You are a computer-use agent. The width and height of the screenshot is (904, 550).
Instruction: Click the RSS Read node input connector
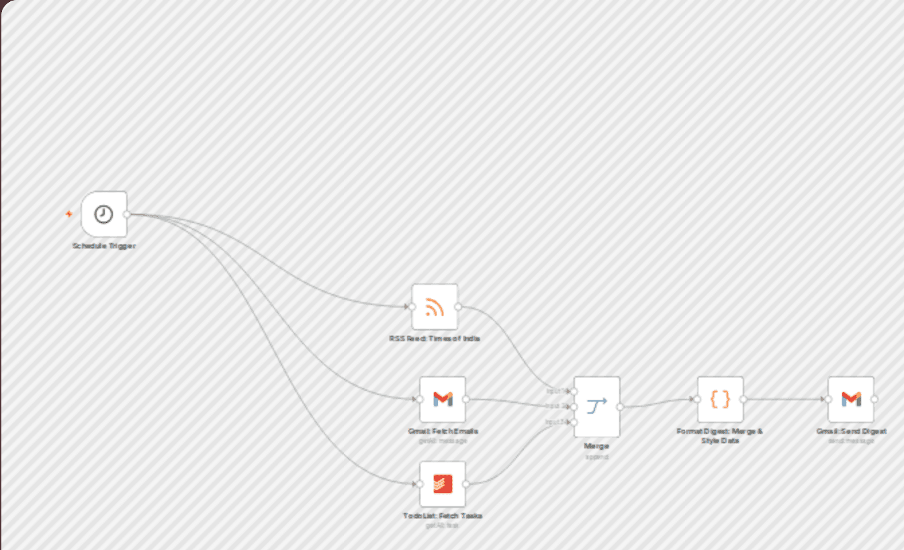pyautogui.click(x=412, y=307)
